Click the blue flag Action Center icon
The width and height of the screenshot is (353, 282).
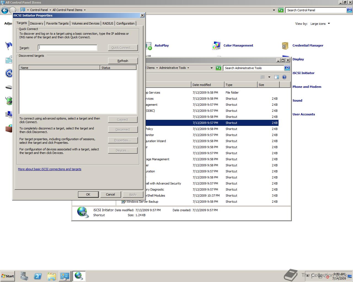9,46
